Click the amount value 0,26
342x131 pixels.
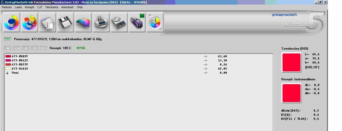click(223, 64)
